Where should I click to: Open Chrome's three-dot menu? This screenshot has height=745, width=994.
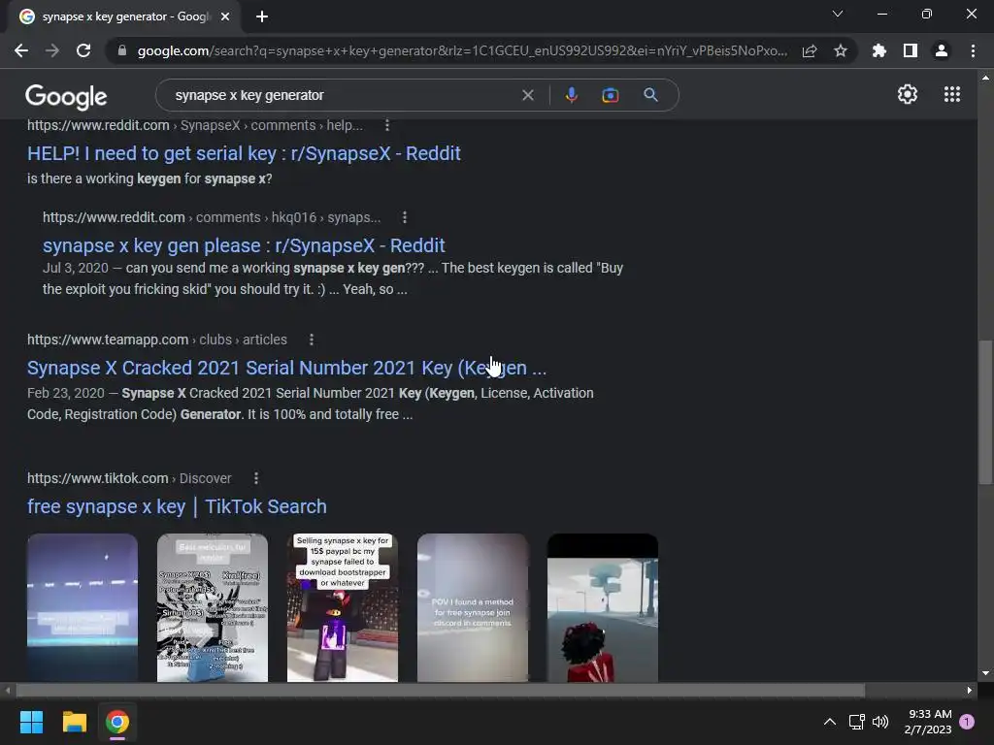973,50
